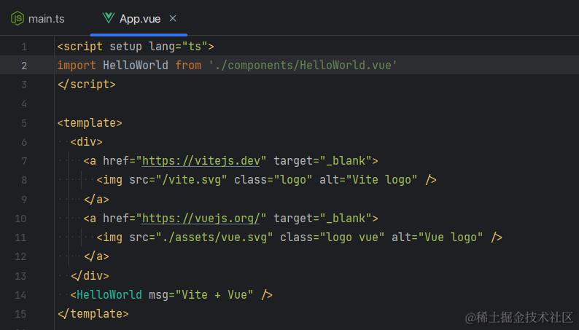The height and width of the screenshot is (330, 579).
Task: Click the opening <template> tag
Action: [90, 123]
